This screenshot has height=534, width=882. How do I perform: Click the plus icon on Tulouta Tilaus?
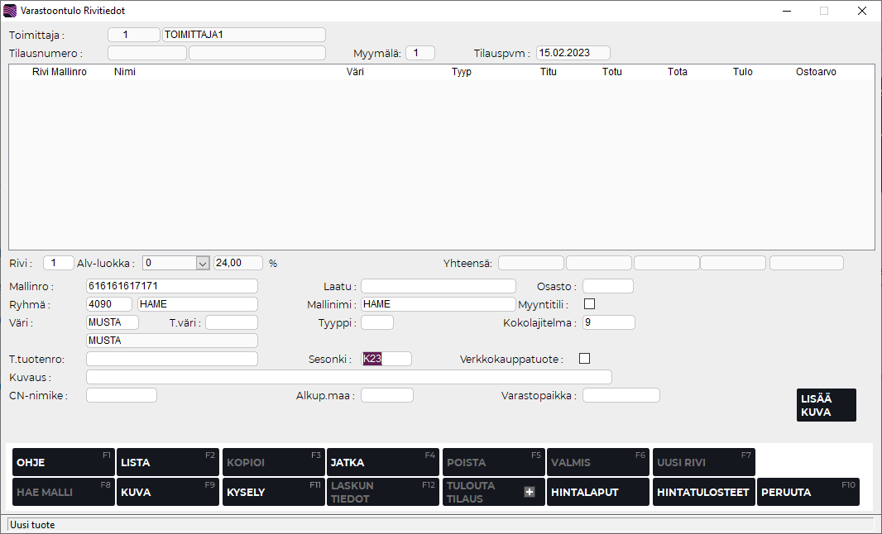(530, 492)
